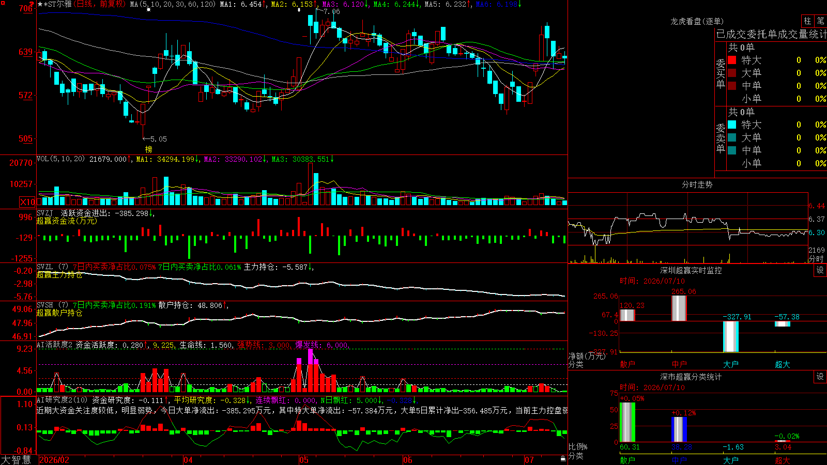Click the *ST尔雅 stock name in the chart header
The height and width of the screenshot is (465, 827).
point(58,4)
